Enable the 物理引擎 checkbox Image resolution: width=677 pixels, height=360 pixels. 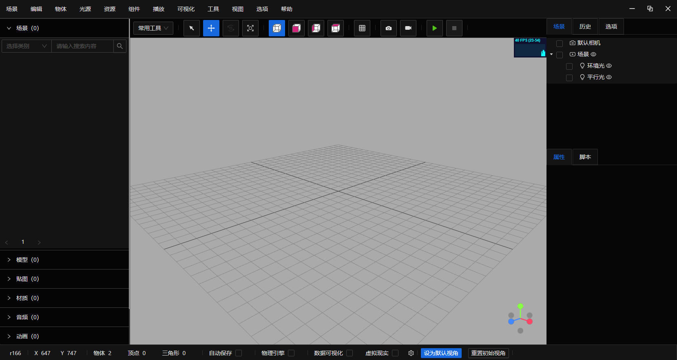pyautogui.click(x=291, y=353)
